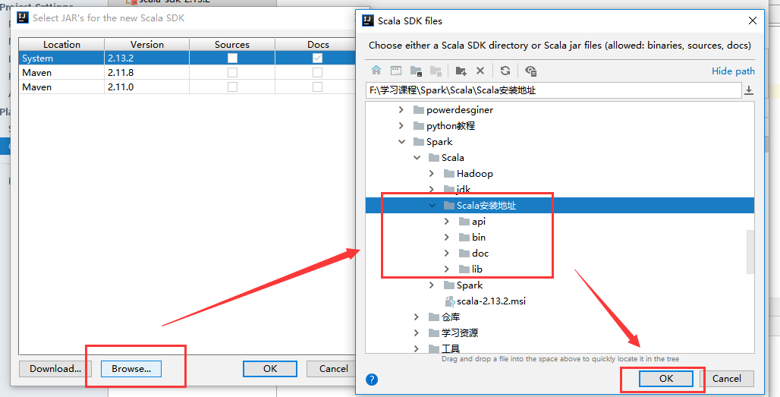
Task: Expand the bin folder
Action: click(447, 238)
